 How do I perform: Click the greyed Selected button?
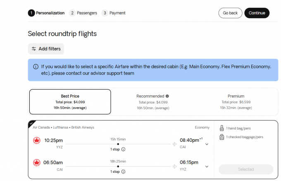click(x=246, y=169)
